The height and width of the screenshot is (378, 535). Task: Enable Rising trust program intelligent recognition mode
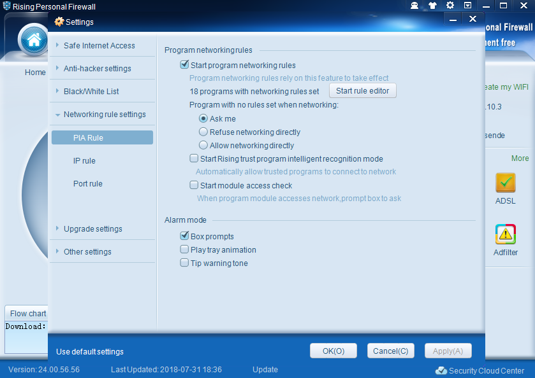[194, 158]
